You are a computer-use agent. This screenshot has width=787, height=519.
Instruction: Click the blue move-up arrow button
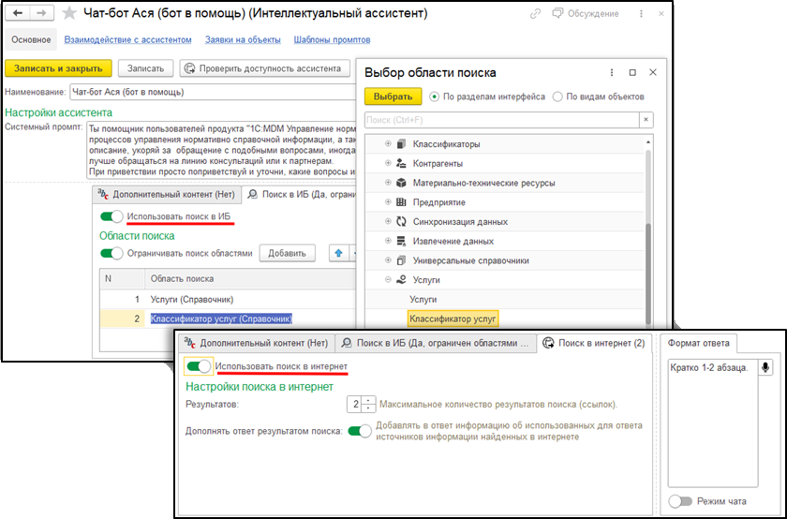(x=337, y=253)
